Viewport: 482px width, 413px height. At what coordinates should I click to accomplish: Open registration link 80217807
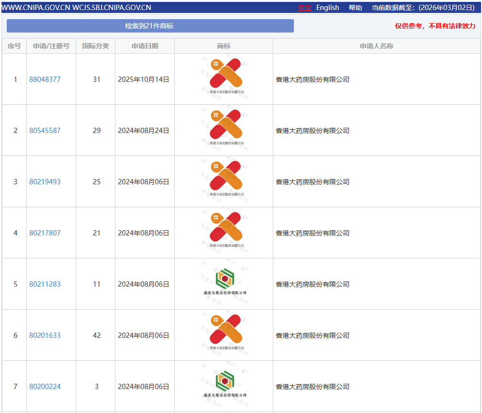[x=45, y=233]
